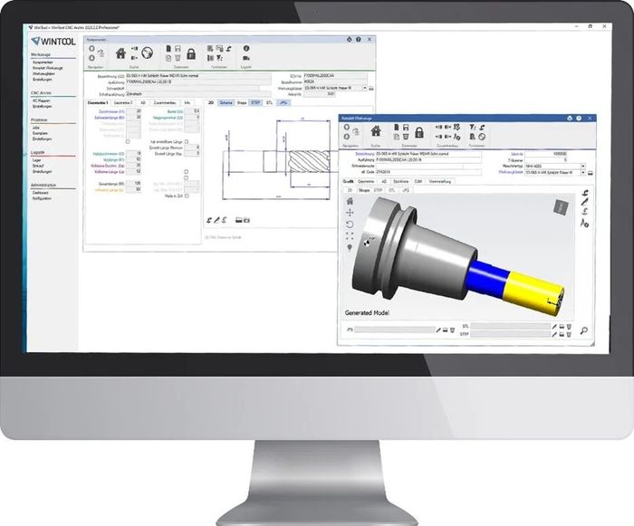Click the Home icon in Komponenten toolbar
634x526 pixels.
120,53
